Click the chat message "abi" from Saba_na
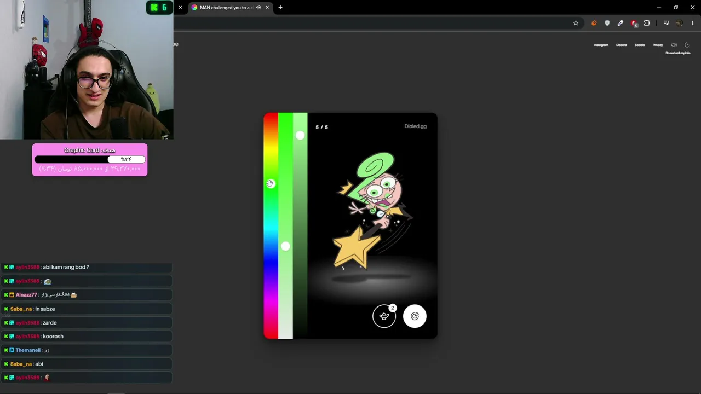This screenshot has height=394, width=701. 39,364
